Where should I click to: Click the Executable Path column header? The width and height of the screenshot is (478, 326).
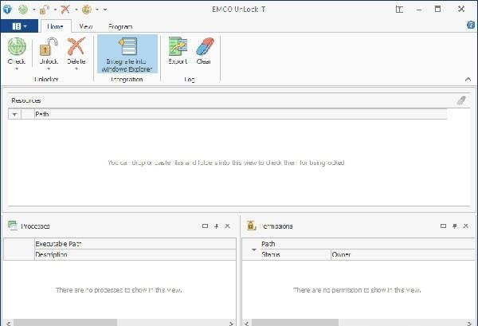135,244
